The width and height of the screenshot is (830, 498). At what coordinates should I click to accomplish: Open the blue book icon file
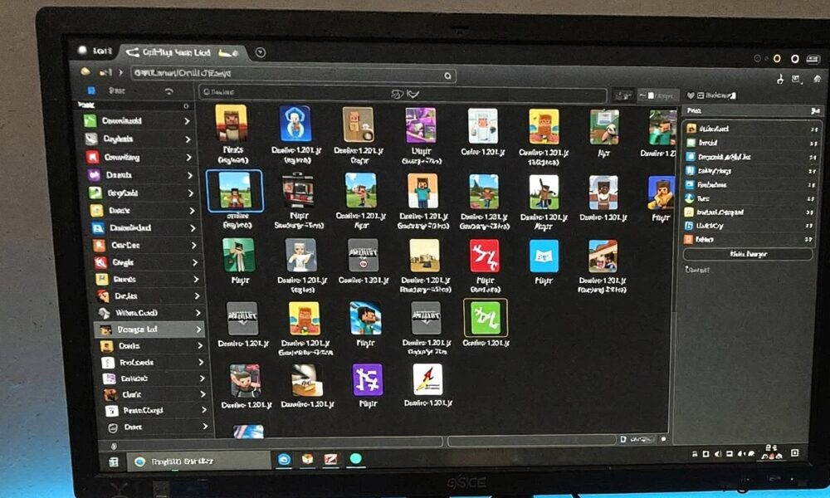coord(544,256)
